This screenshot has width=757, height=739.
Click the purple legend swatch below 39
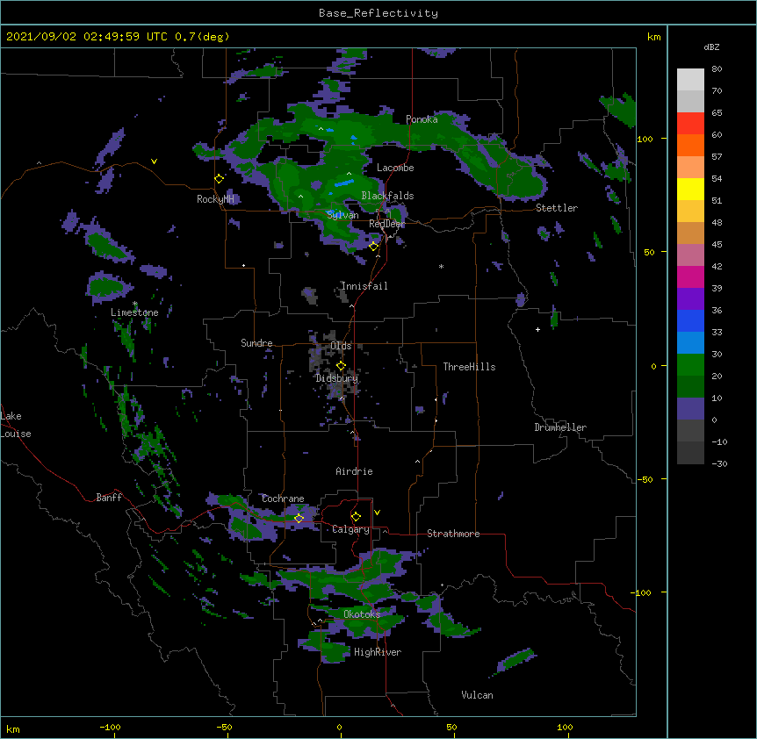pos(690,298)
